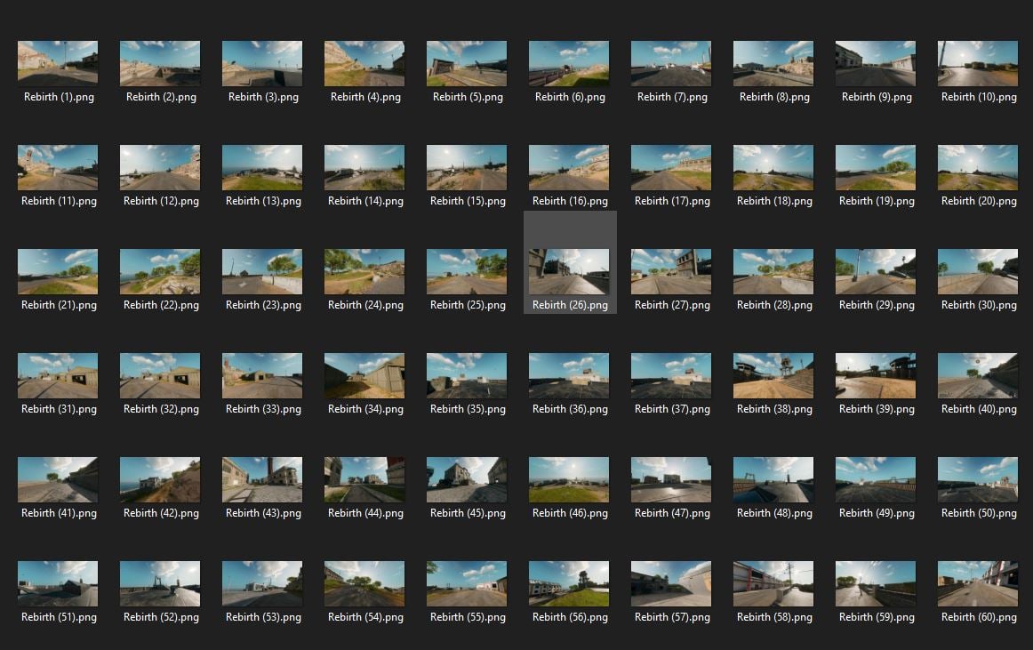Select the Rebirth (27).png thumbnail
Viewport: 1033px width, 650px height.
(671, 271)
